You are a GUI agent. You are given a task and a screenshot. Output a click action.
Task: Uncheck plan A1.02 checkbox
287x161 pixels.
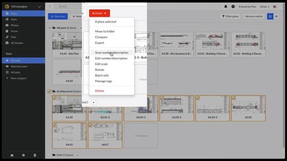[55, 98]
